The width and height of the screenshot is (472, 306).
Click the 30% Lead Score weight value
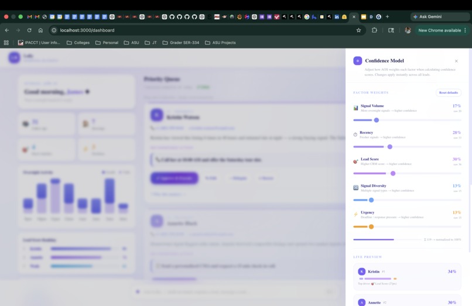coord(456,159)
